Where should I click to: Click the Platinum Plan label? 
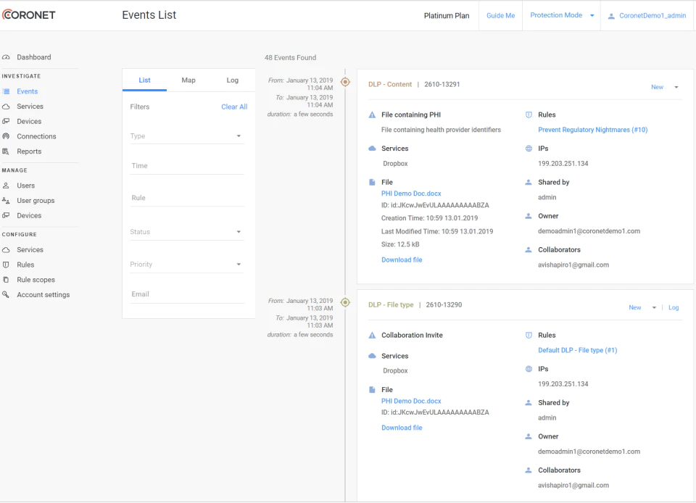tap(446, 16)
